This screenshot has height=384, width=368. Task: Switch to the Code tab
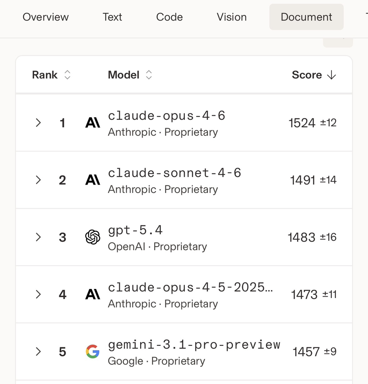coord(169,17)
